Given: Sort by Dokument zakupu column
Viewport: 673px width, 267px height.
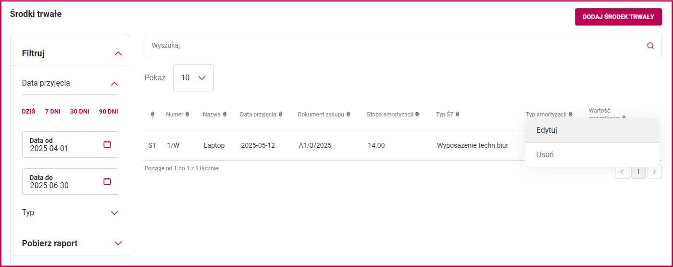Looking at the screenshot, I should (324, 114).
